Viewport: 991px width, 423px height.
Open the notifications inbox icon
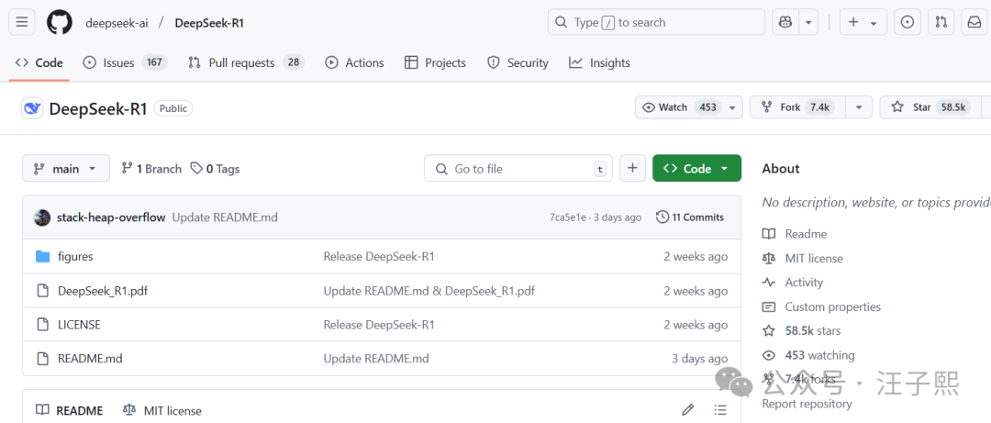click(974, 22)
